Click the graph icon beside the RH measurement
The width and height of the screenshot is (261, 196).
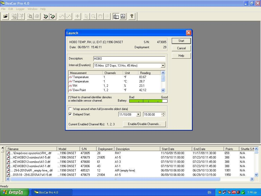71,86
